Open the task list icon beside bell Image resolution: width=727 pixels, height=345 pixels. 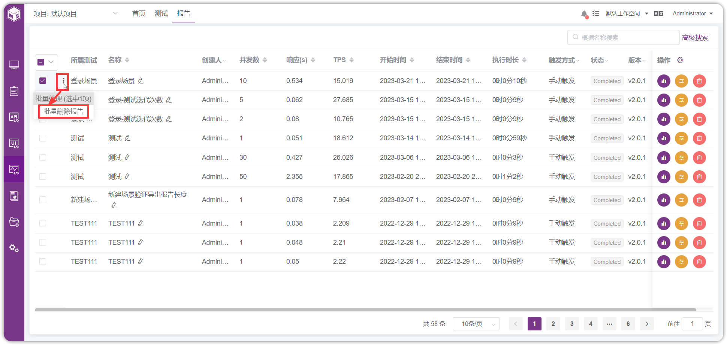(x=596, y=13)
